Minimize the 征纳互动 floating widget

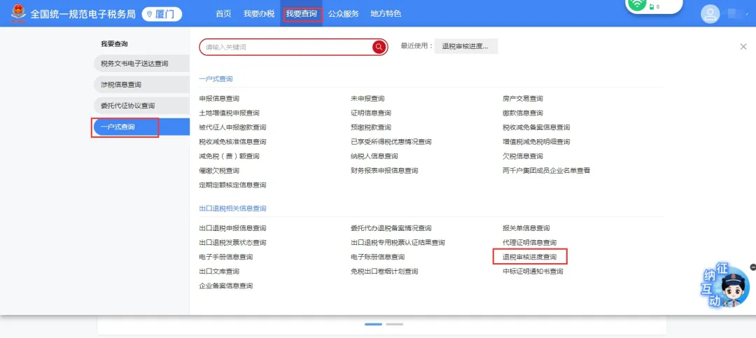752,267
